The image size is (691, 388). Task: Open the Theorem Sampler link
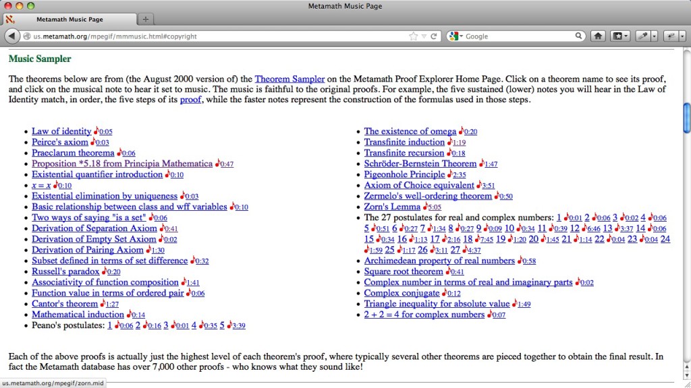click(289, 79)
